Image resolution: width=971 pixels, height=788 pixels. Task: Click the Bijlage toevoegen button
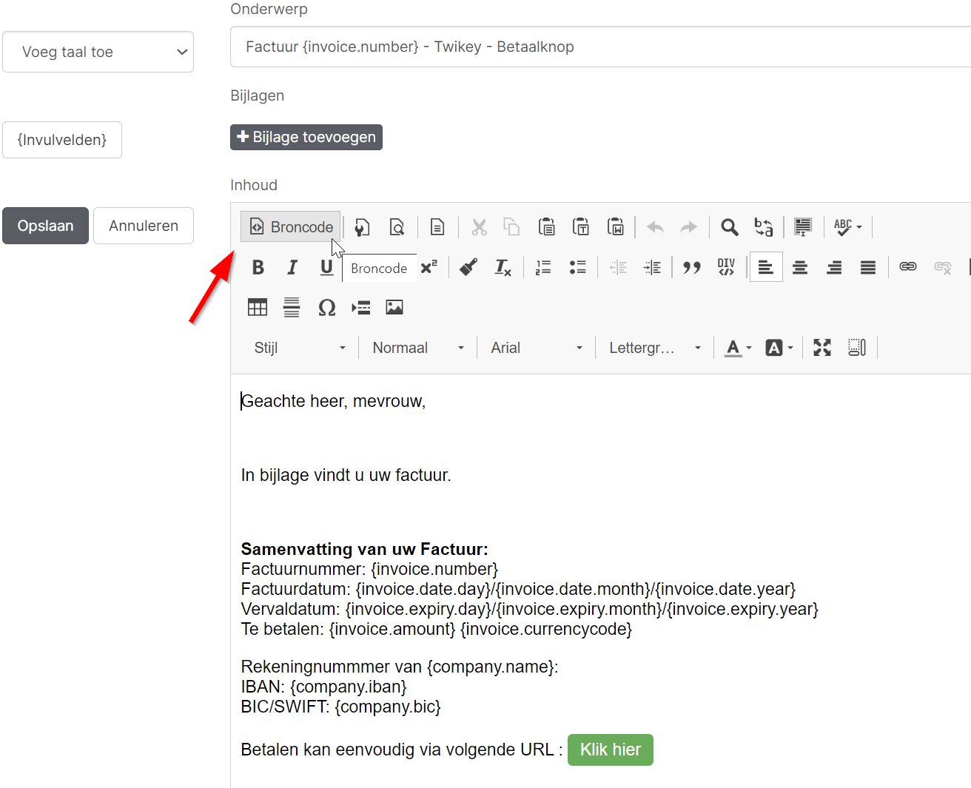[306, 138]
